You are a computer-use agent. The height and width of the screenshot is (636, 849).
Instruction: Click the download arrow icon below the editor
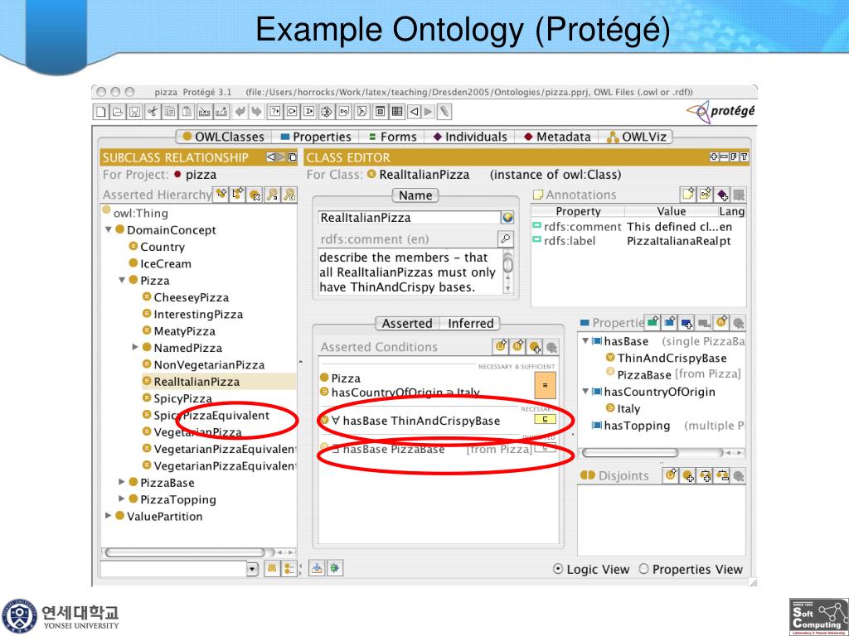(317, 568)
